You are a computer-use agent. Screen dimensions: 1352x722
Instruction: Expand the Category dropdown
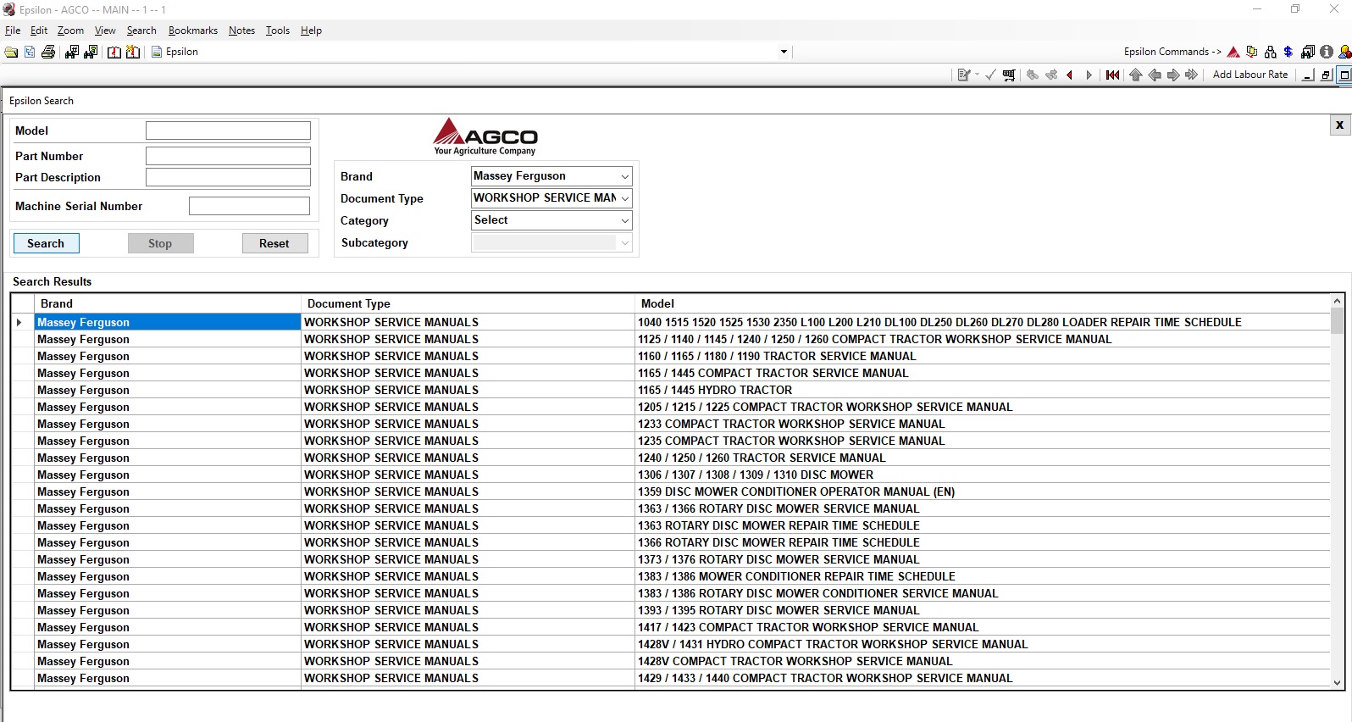pos(625,220)
